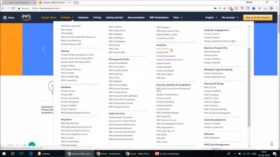The height and width of the screenshot is (157, 280).
Task: Open Alexa for Business link
Action: (212, 51)
